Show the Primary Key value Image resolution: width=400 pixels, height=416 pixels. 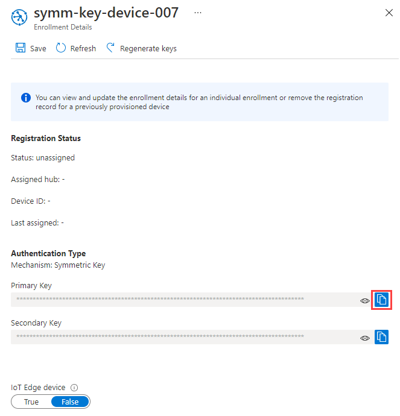[364, 300]
